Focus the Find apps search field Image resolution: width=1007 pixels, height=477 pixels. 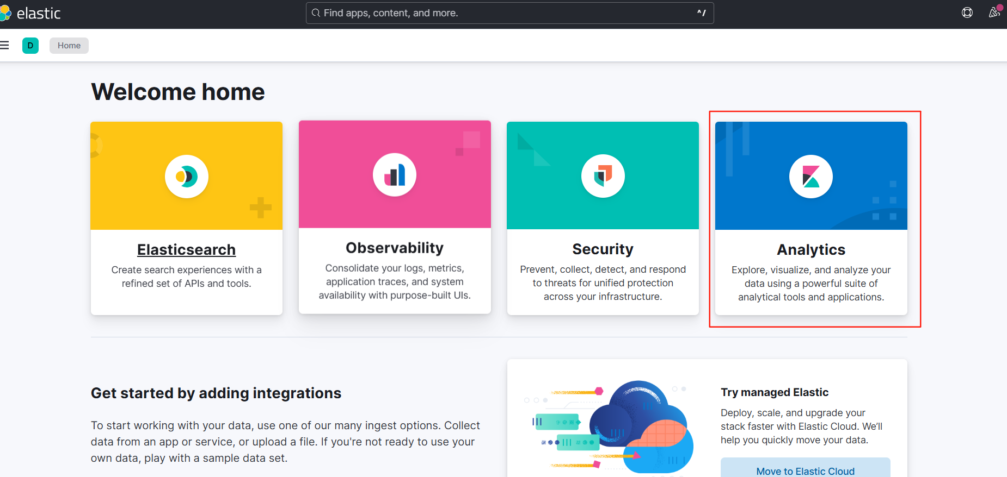coord(510,13)
